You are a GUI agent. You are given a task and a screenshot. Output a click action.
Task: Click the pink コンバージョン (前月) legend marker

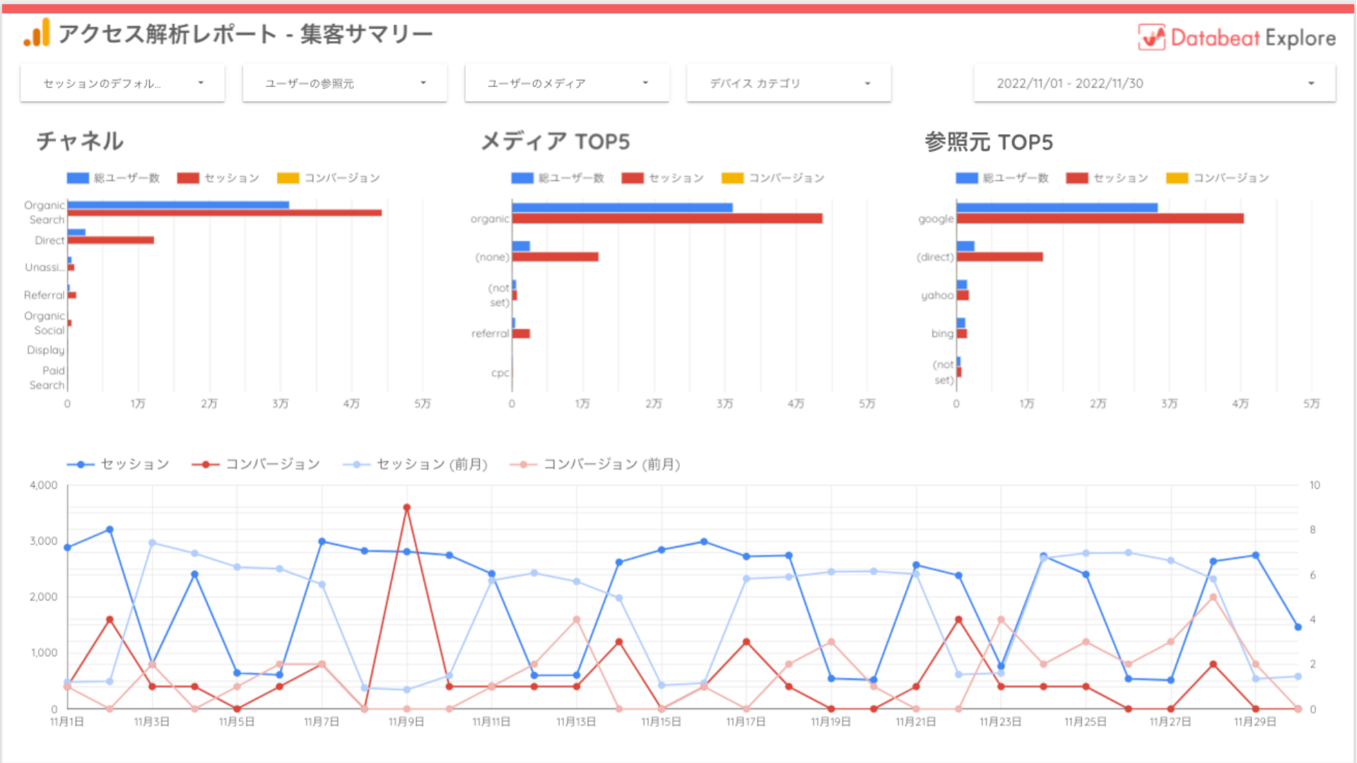click(x=523, y=464)
